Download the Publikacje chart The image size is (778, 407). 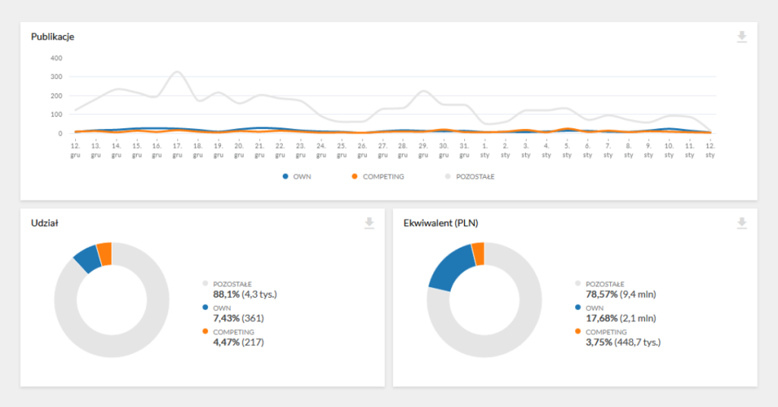tap(742, 36)
